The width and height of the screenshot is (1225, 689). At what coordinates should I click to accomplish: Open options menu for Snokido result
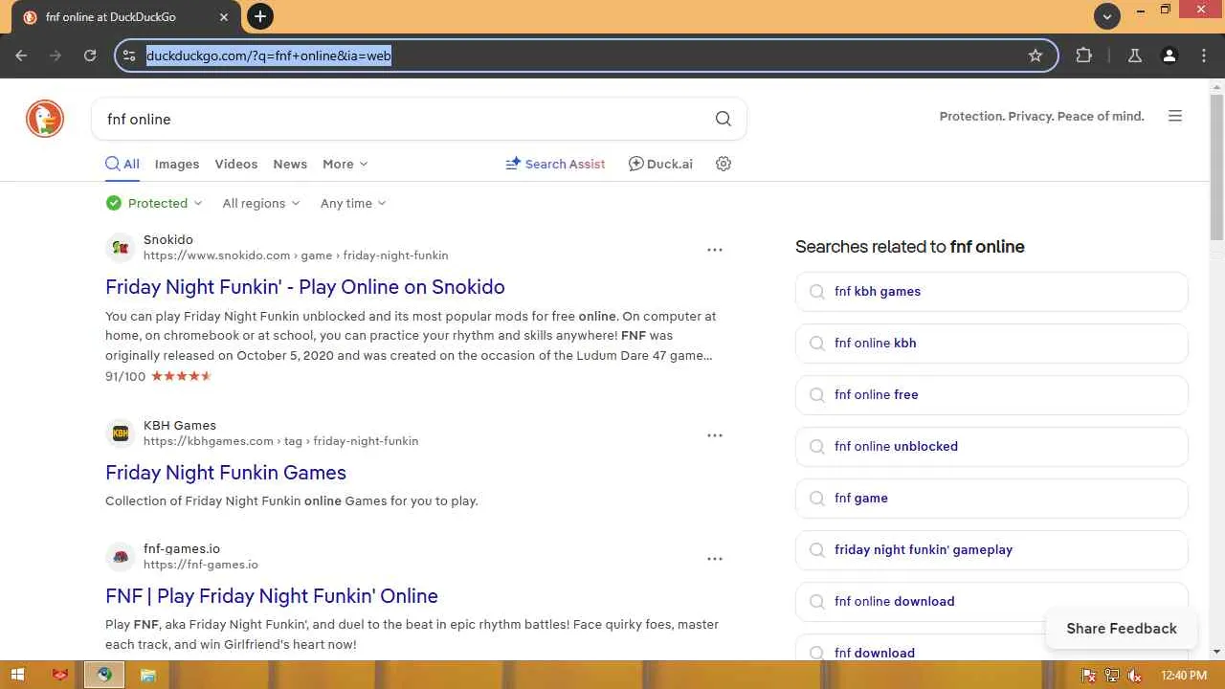tap(714, 250)
